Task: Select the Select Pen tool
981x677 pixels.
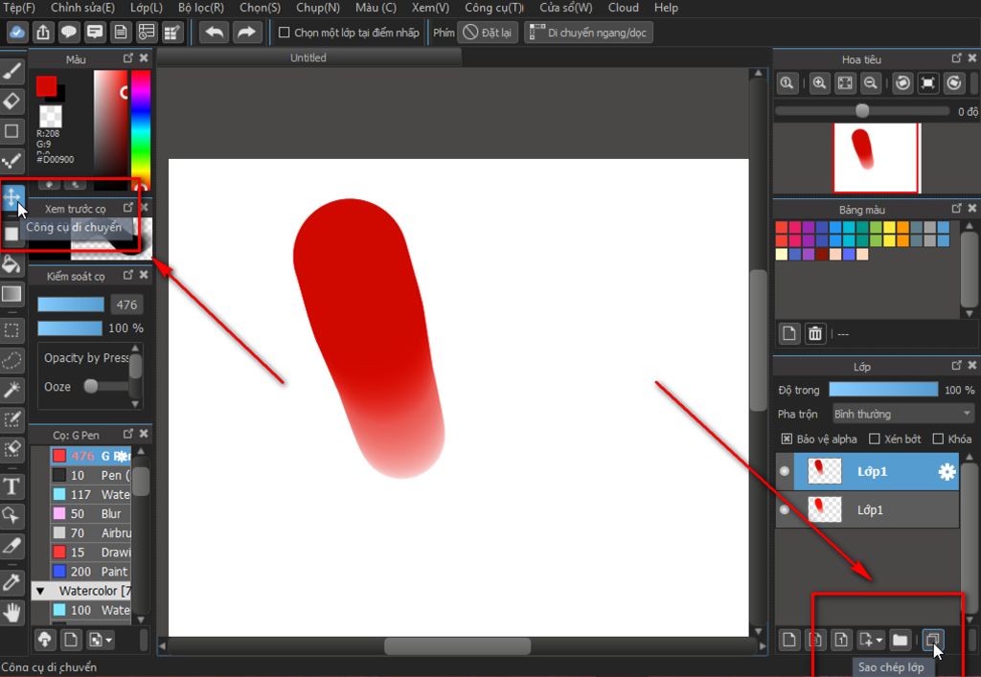Action: pyautogui.click(x=11, y=419)
